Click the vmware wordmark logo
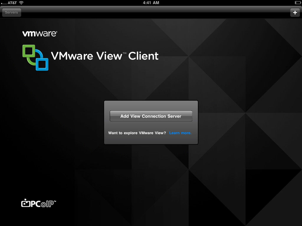Viewport: 302px width, 226px height. (40, 34)
